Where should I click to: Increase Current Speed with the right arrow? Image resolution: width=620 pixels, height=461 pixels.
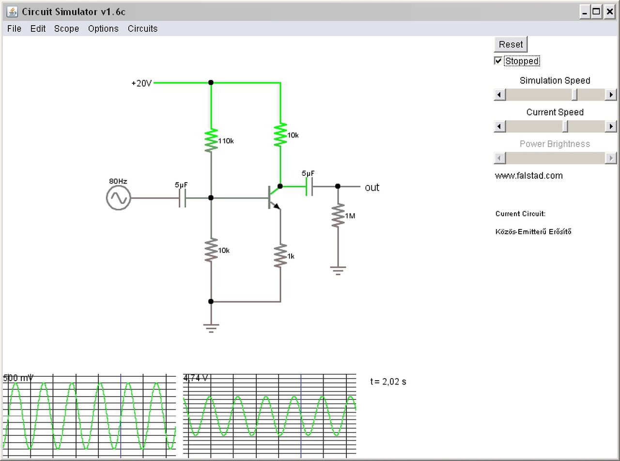611,126
